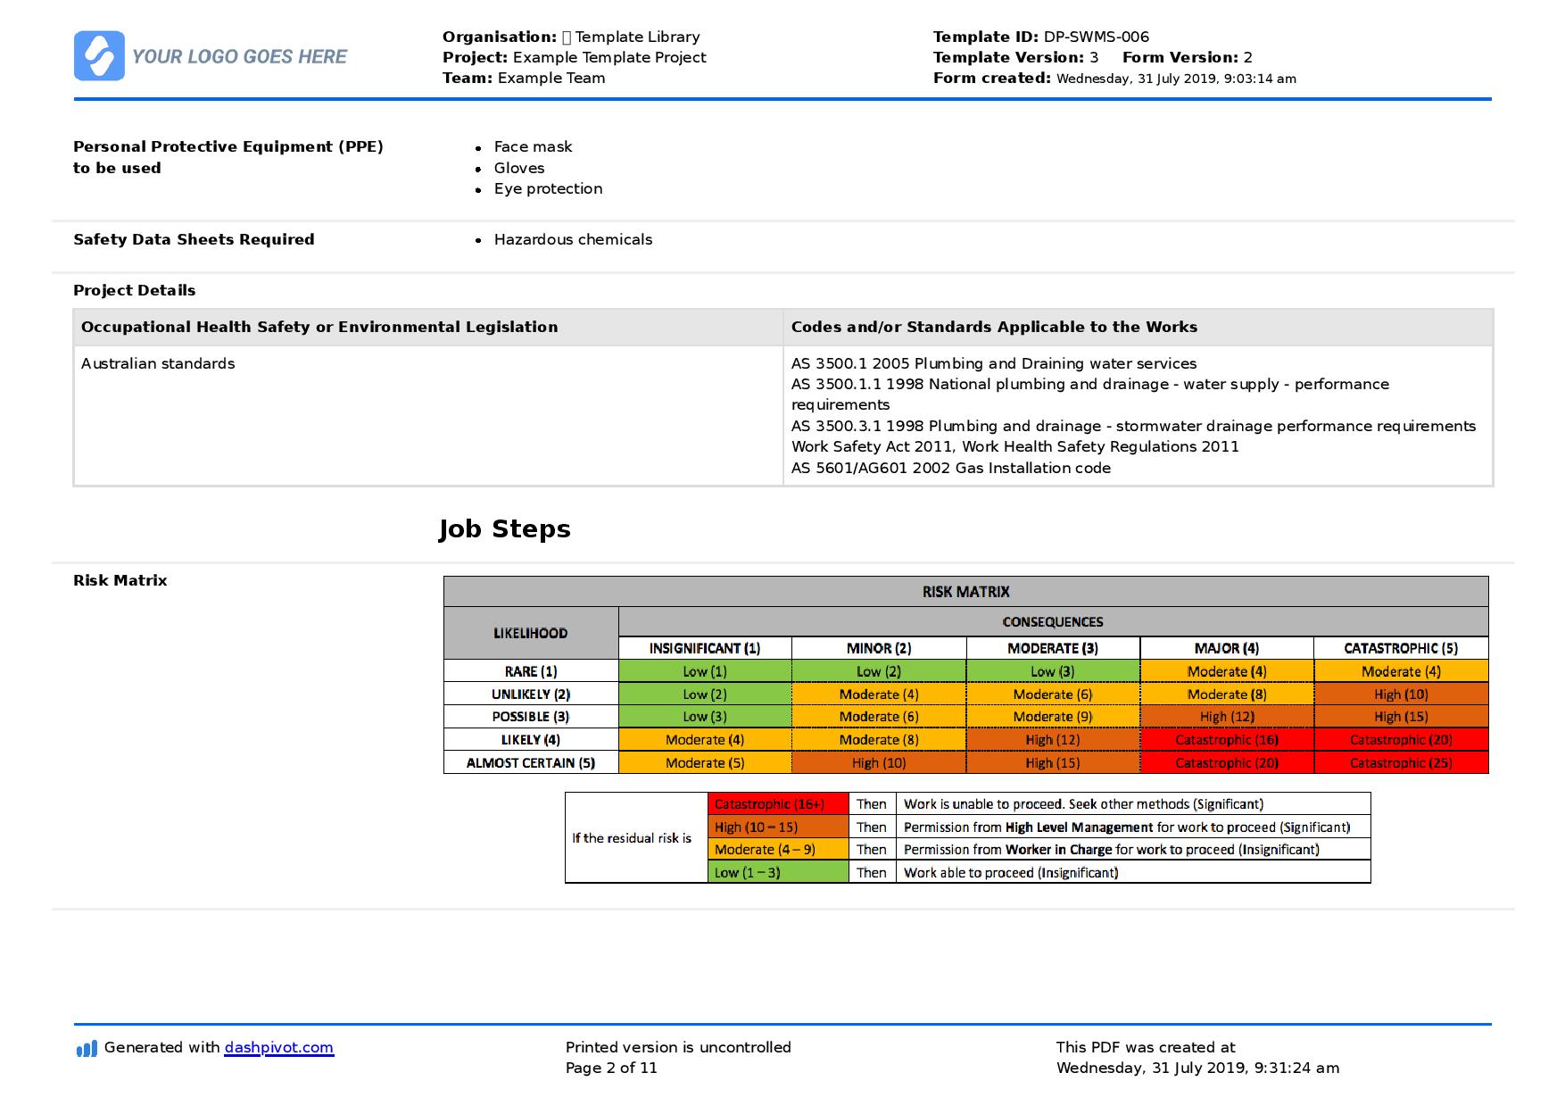
Task: Select the ALMOST CERTAIN (5) likelihood row label
Action: (x=530, y=763)
